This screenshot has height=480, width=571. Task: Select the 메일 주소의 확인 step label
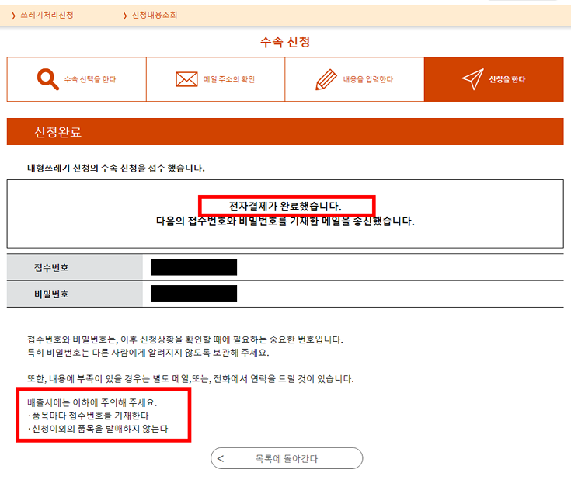pos(228,79)
